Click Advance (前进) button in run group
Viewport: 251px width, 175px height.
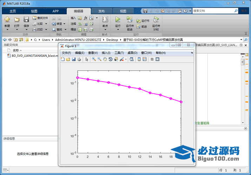tap(142, 27)
